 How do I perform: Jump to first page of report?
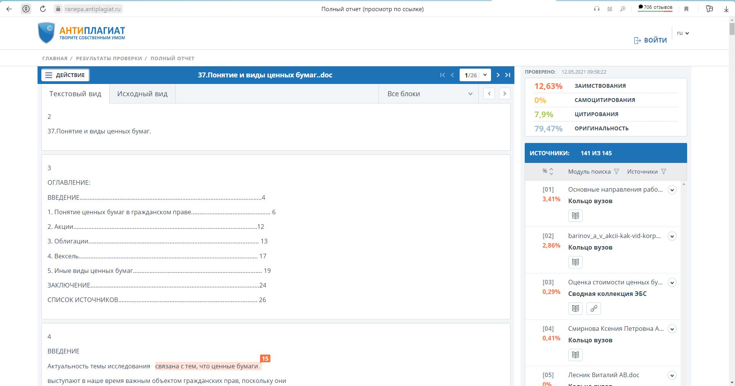coord(442,75)
